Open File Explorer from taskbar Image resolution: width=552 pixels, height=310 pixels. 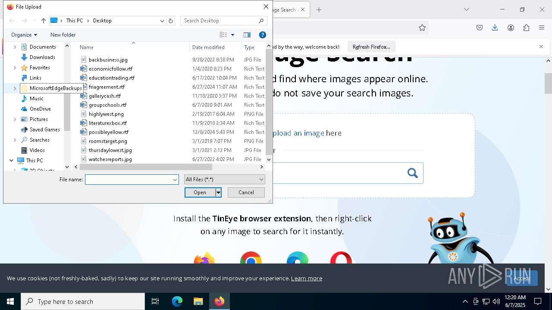click(198, 301)
